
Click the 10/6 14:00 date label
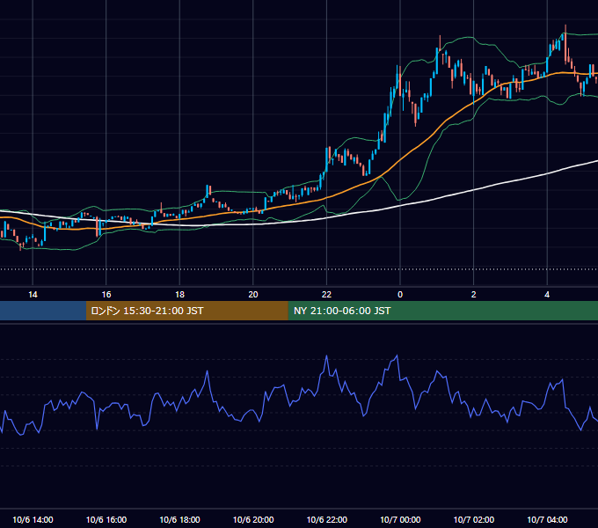click(33, 519)
